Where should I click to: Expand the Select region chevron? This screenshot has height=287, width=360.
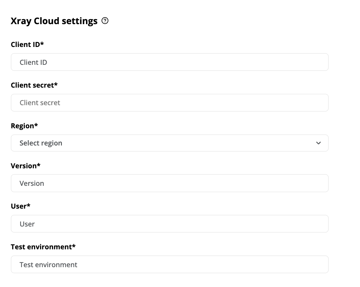click(x=318, y=143)
